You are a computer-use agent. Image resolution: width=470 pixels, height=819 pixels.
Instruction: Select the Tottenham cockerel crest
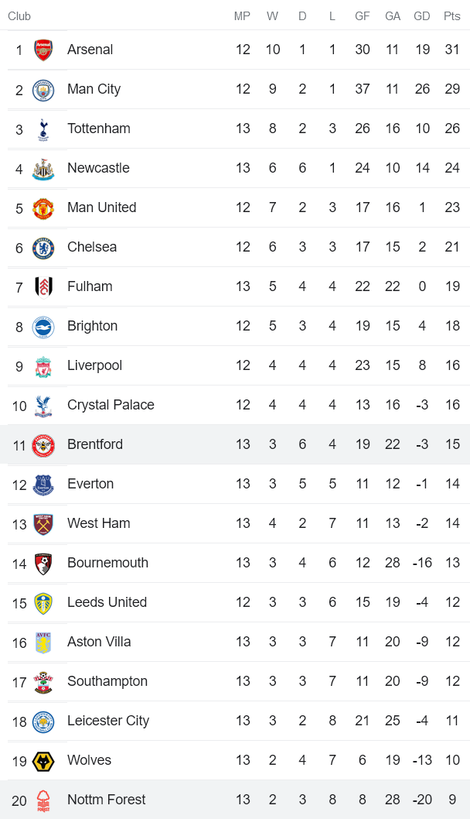click(43, 129)
